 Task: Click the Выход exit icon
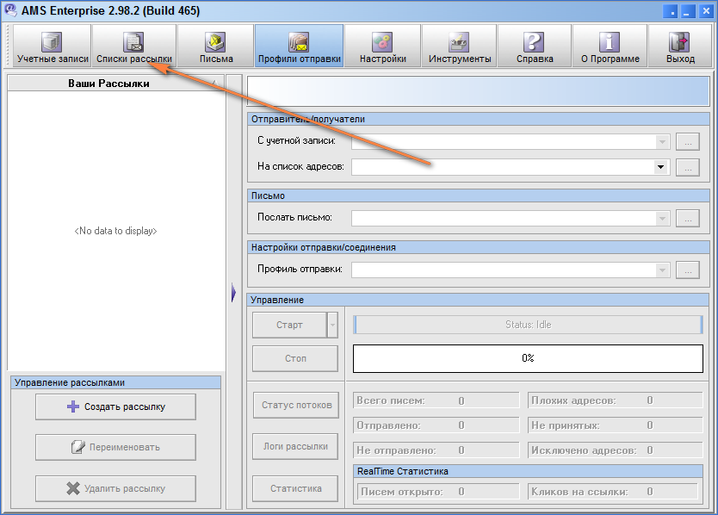pos(680,41)
